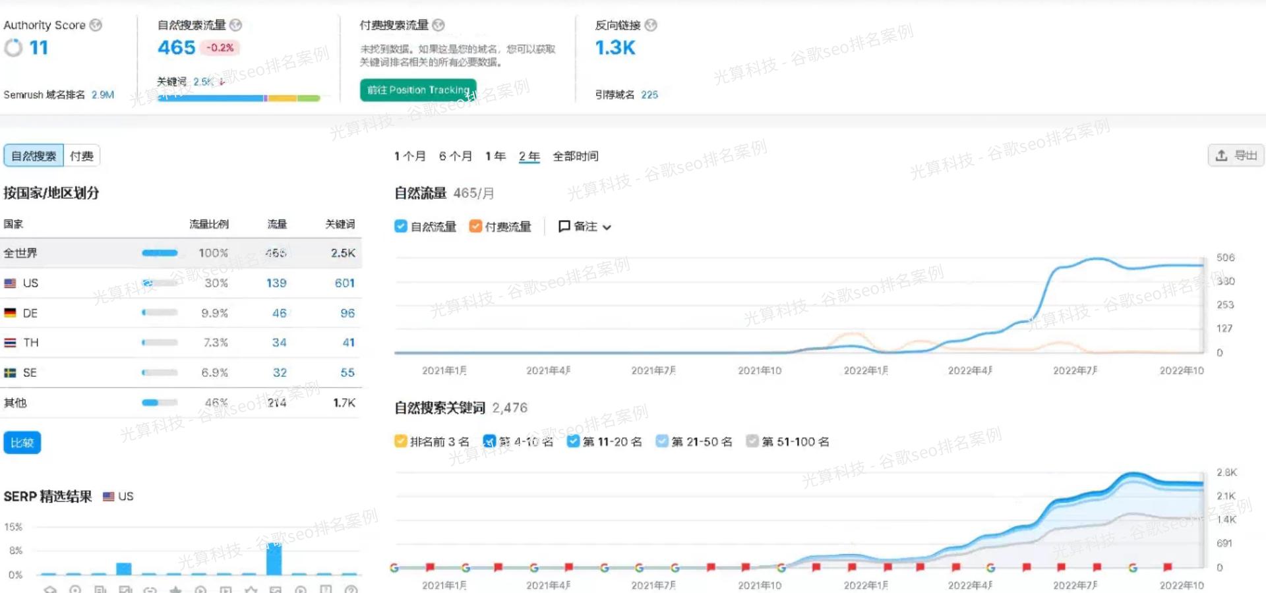Switch to the 付费 tab

[x=81, y=155]
